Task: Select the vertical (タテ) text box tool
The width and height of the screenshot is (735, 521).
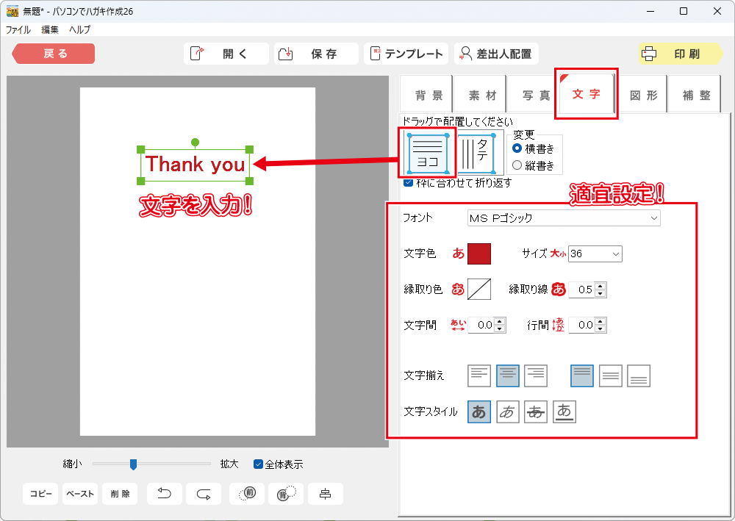Action: [481, 153]
